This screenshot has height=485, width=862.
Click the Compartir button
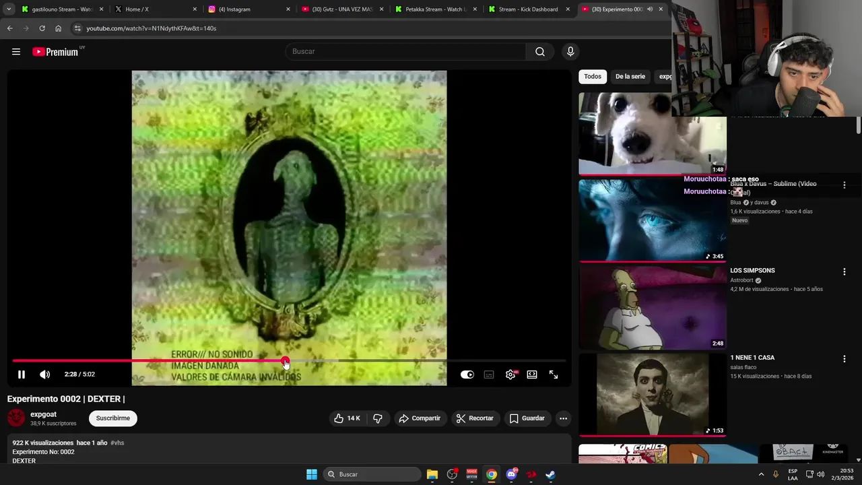[420, 418]
